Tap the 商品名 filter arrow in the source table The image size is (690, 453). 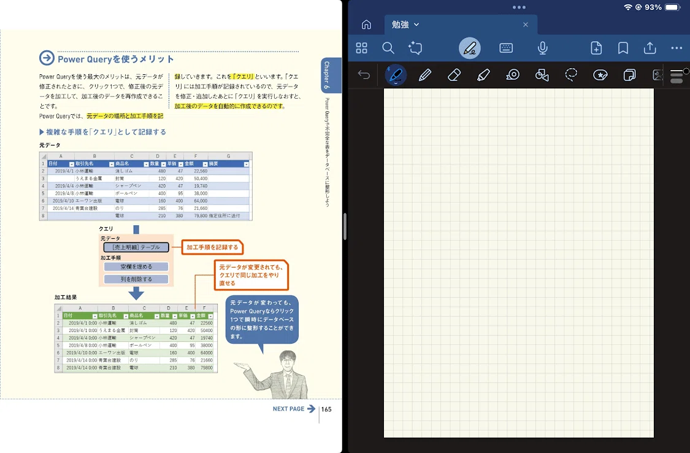click(x=146, y=164)
